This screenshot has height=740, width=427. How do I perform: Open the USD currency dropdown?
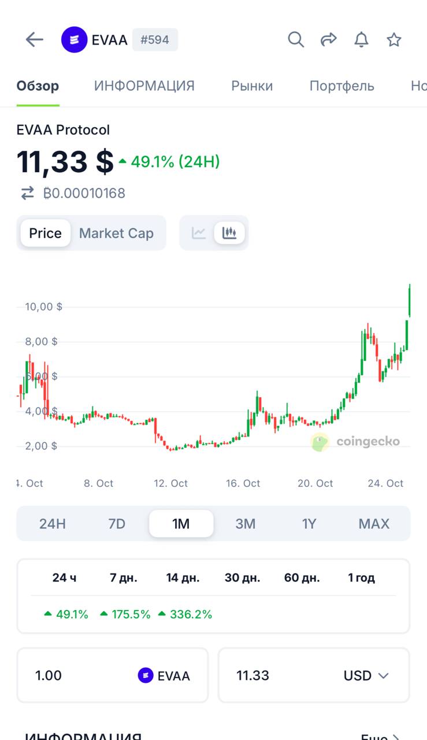click(x=366, y=675)
